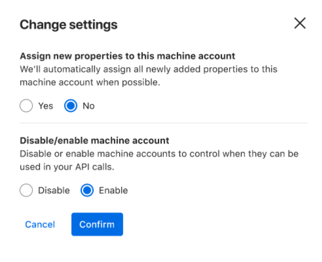Screen dimensions: 322x262
Task: Click the "machine account when possible" text line
Action: (x=90, y=82)
